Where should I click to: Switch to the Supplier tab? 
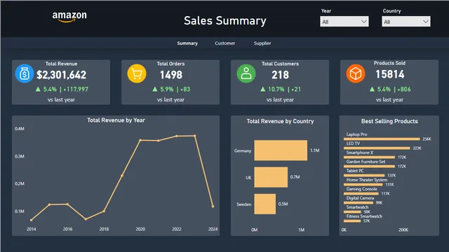tap(262, 43)
